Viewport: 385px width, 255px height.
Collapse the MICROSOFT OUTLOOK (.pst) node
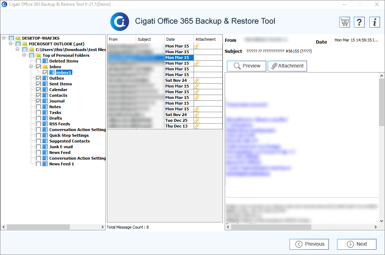coord(11,44)
